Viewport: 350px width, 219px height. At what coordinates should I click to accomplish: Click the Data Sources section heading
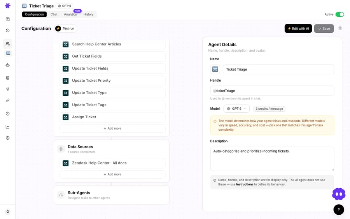coord(80,147)
